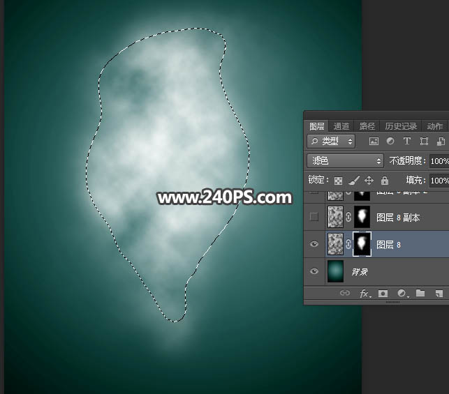The height and width of the screenshot is (394, 449).
Task: Switch to the 通道 tab
Action: click(x=341, y=126)
